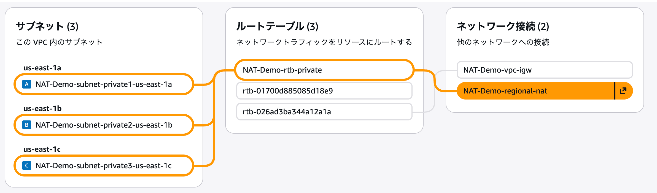Click the blue C zone badge icon
The image size is (657, 193).
[26, 166]
